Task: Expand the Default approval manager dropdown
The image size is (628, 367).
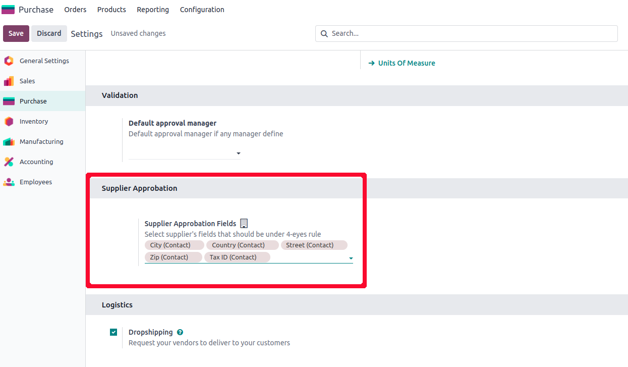Action: click(x=239, y=153)
